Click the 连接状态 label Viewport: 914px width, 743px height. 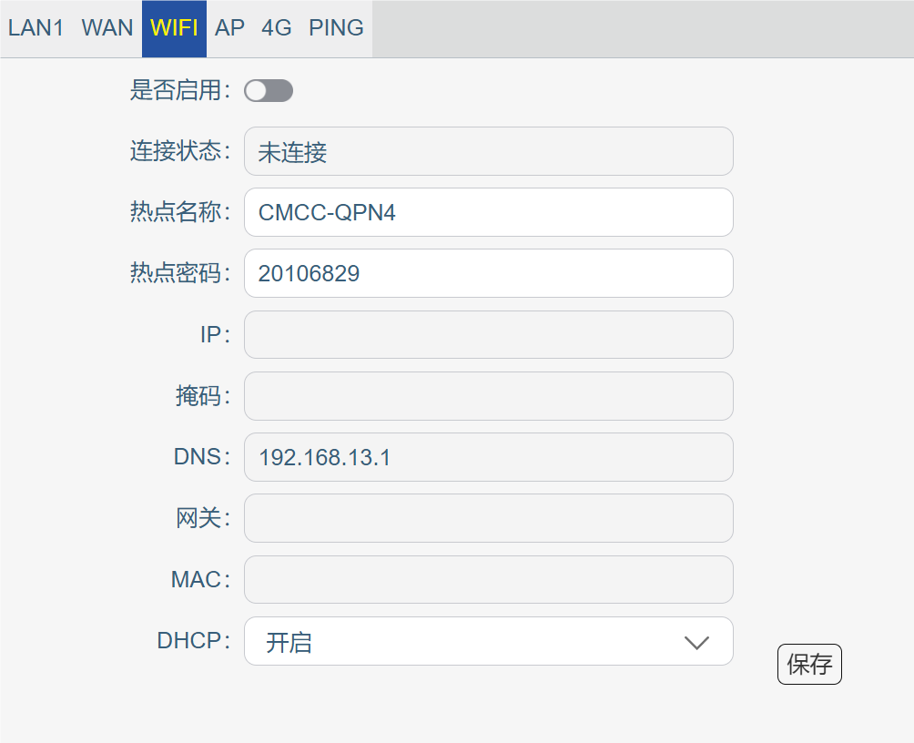(180, 150)
